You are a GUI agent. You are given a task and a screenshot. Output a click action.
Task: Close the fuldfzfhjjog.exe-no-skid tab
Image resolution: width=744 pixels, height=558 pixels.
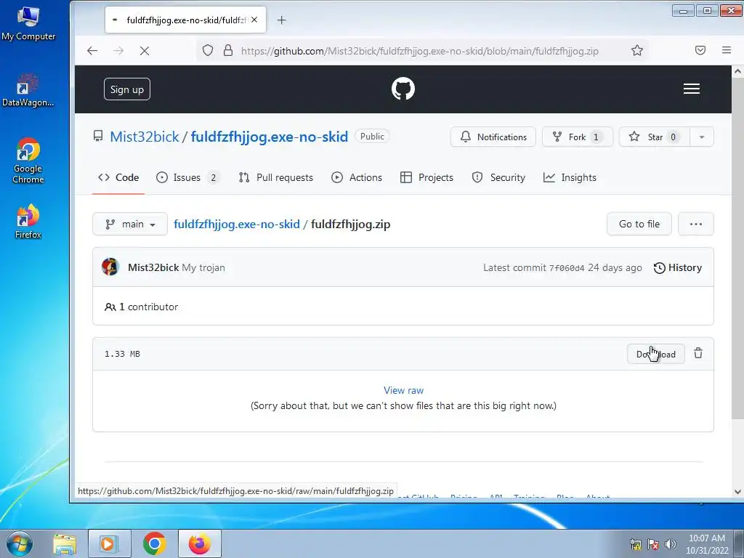[x=254, y=20]
